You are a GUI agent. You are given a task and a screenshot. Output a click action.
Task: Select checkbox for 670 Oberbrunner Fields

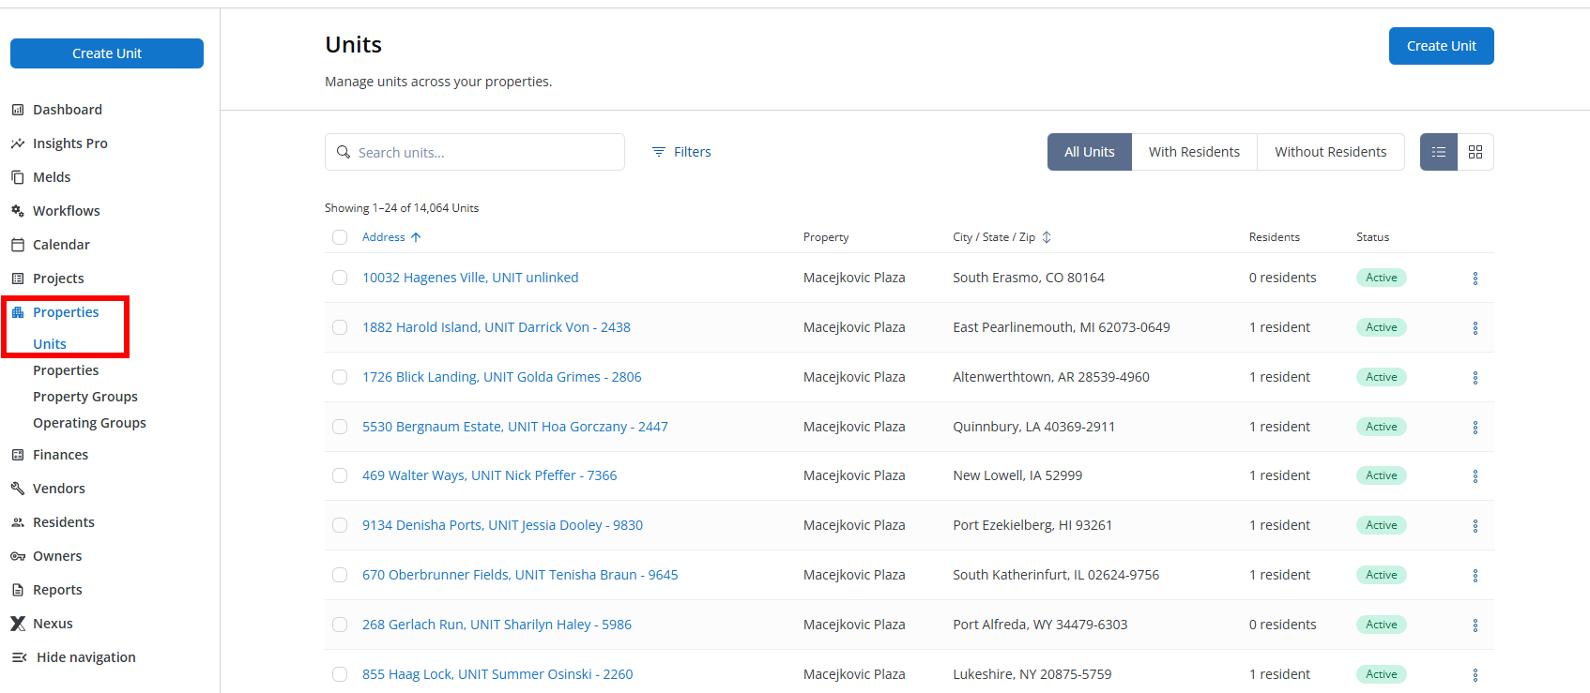[x=340, y=575]
